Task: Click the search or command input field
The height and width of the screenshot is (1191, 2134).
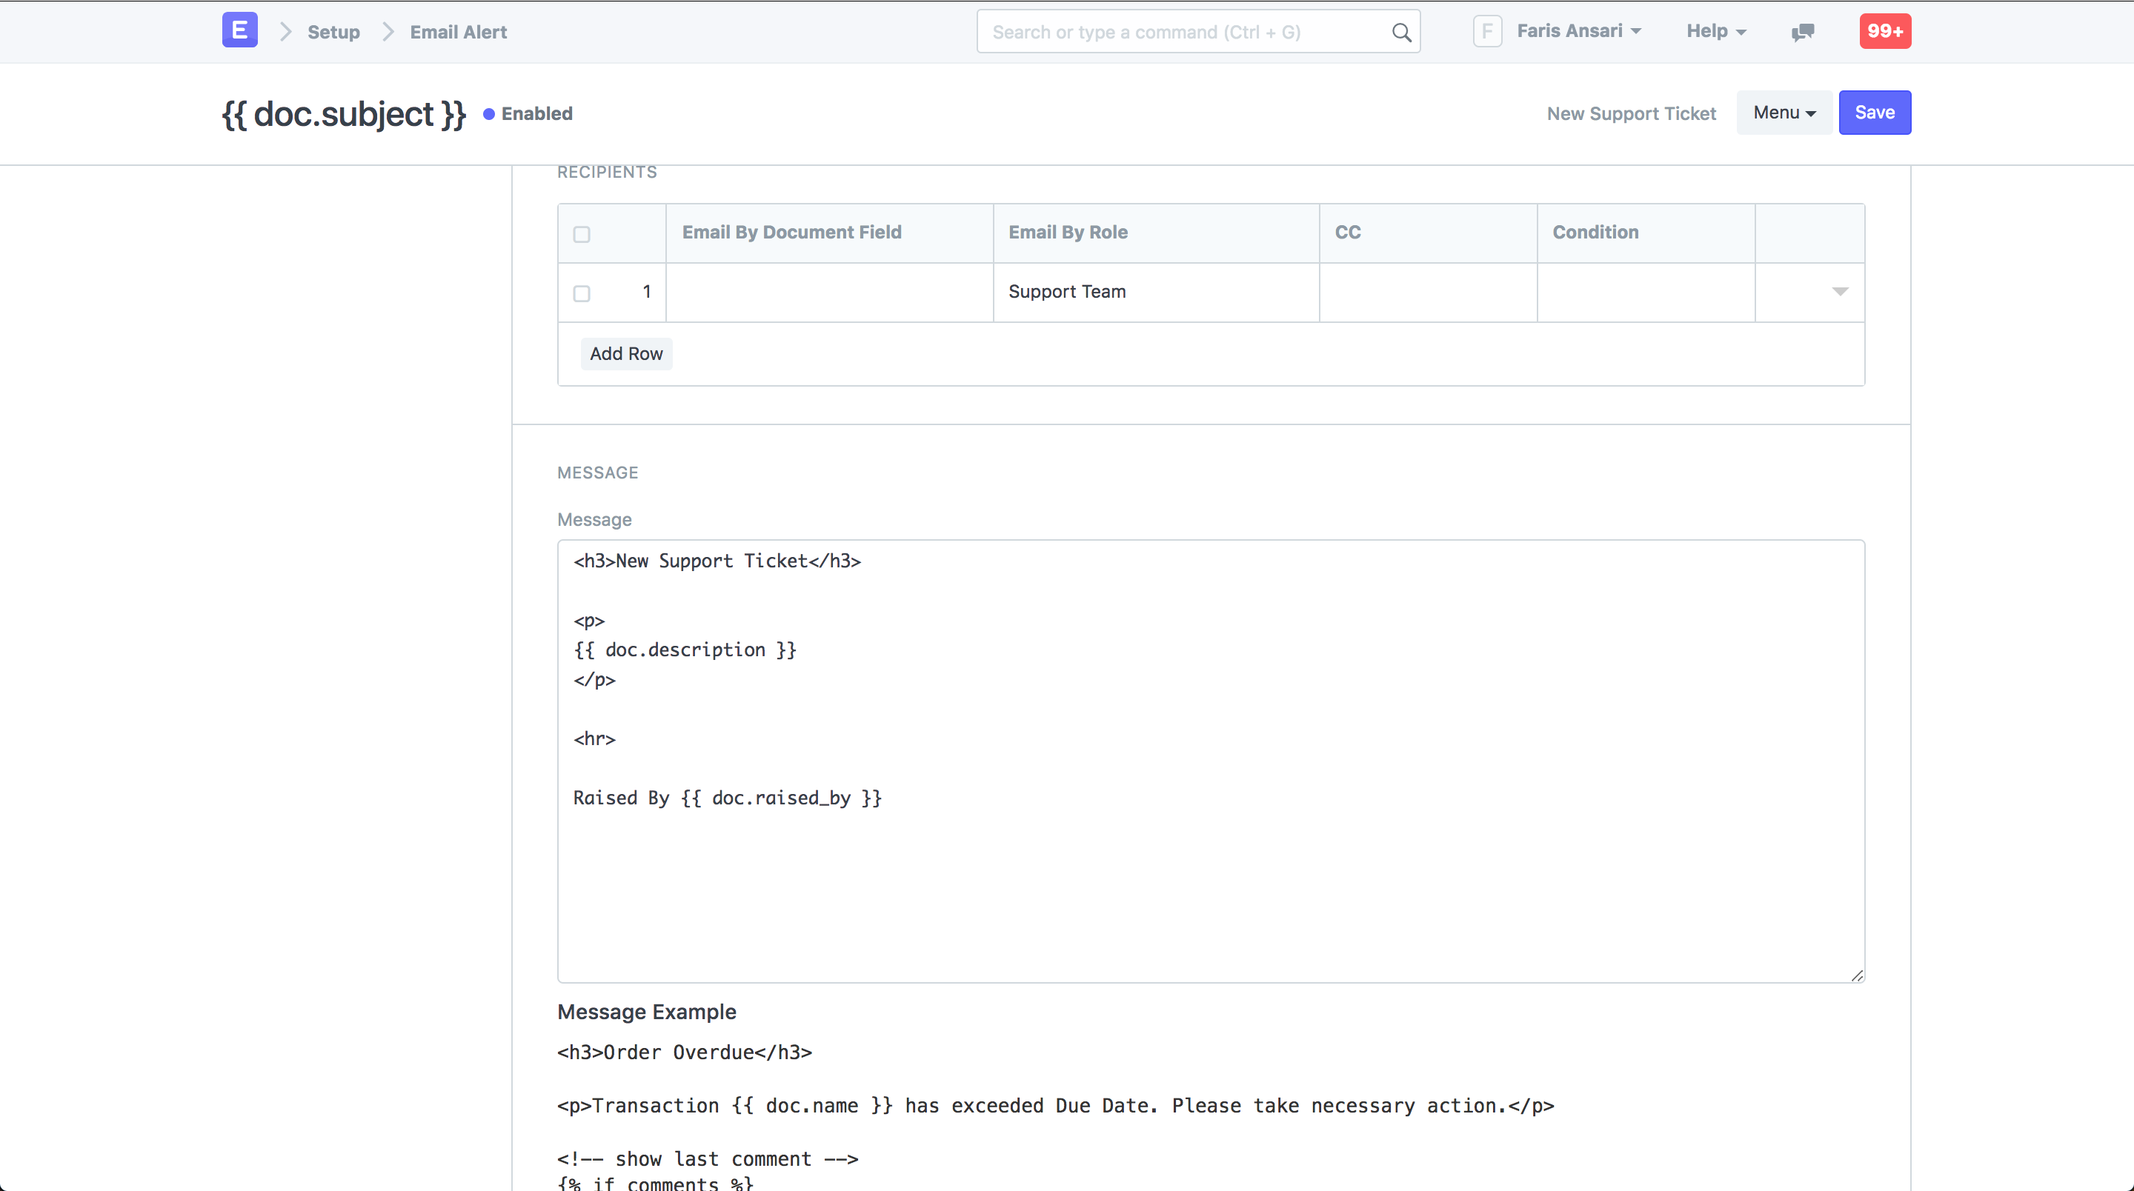Action: point(1198,31)
